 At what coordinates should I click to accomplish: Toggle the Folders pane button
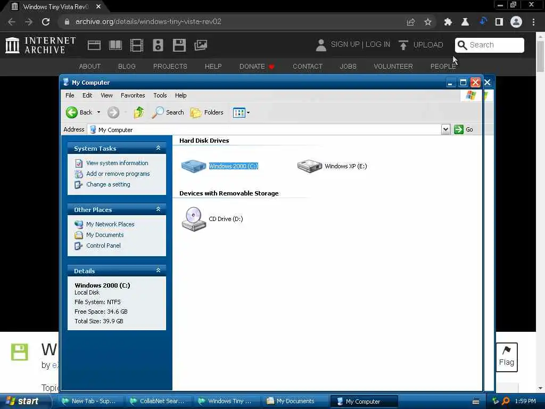[207, 112]
